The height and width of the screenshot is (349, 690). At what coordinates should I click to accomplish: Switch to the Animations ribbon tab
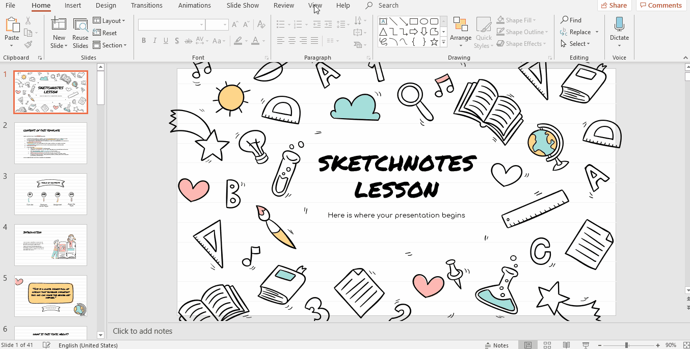pos(194,6)
